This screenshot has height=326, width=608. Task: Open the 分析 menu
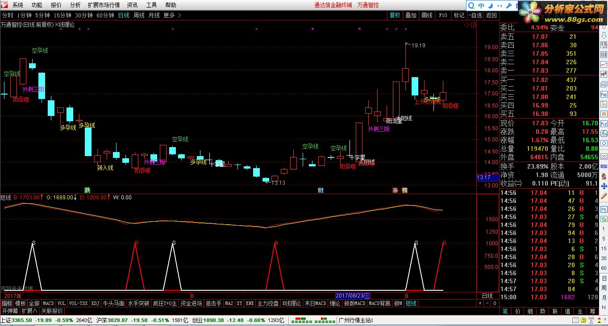(x=75, y=5)
